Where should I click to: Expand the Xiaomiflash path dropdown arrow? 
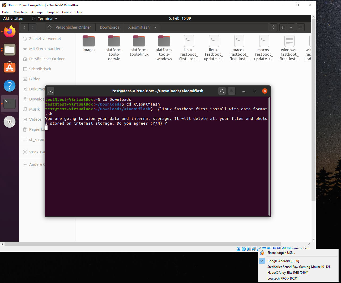(155, 27)
